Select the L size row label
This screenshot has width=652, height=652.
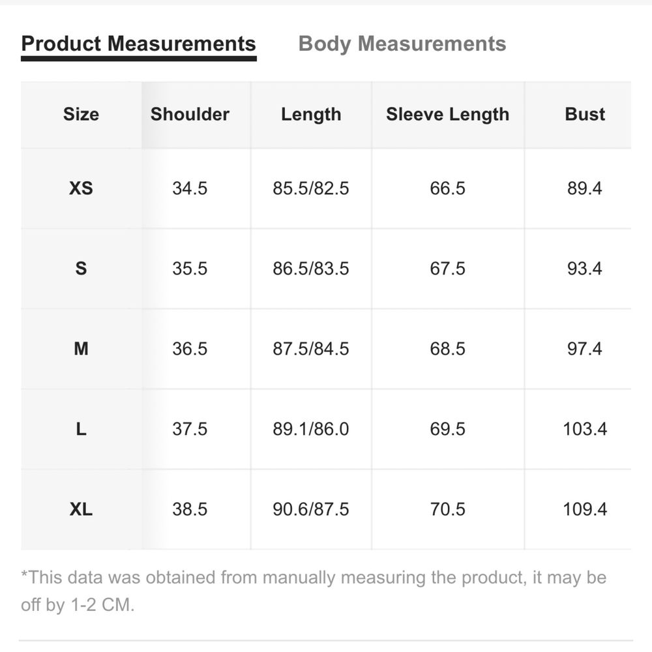(81, 429)
